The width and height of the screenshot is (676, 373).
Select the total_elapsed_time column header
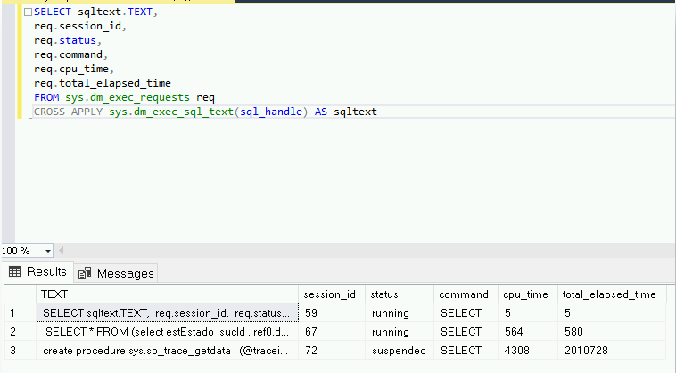point(612,294)
